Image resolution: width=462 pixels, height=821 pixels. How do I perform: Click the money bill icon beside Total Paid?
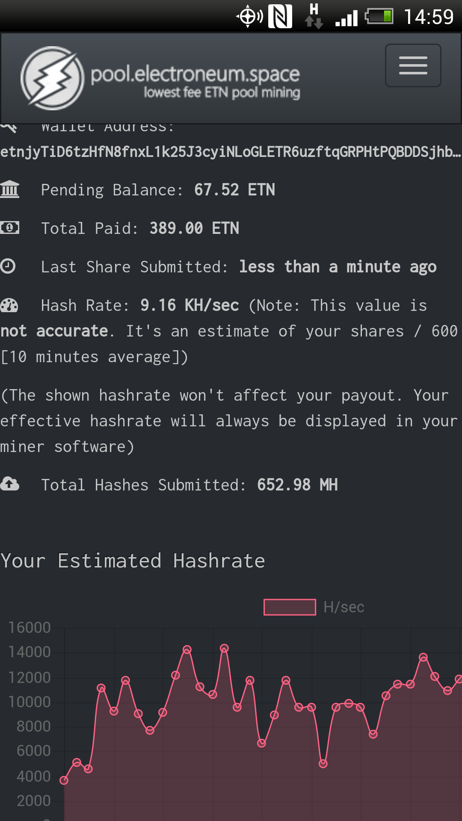point(10,227)
